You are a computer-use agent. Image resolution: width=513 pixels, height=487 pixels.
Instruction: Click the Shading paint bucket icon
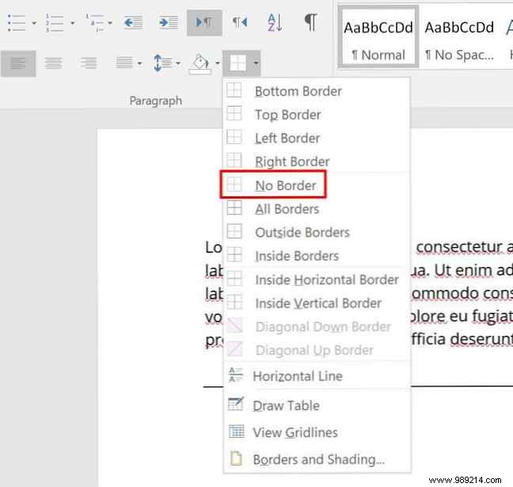click(200, 64)
